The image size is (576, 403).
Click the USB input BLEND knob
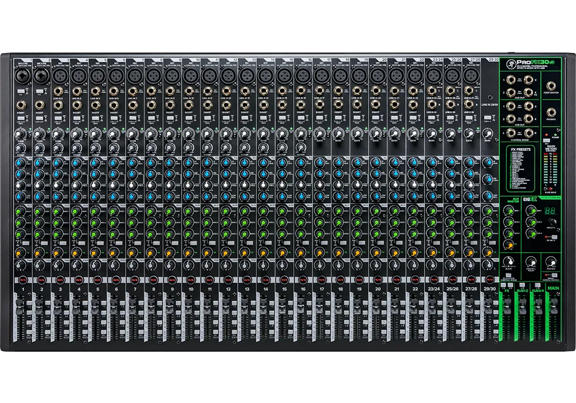(509, 262)
